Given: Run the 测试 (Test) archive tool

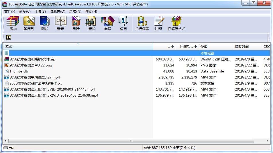Looking at the screenshot, I should coord(45,23).
